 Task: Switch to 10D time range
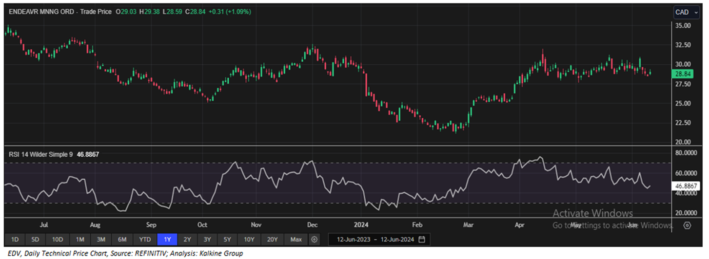coord(58,240)
